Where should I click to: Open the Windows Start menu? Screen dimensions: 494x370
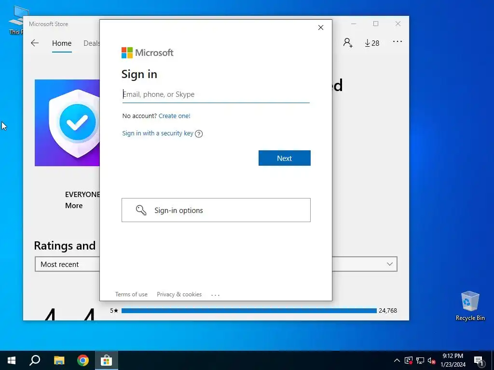coord(12,360)
